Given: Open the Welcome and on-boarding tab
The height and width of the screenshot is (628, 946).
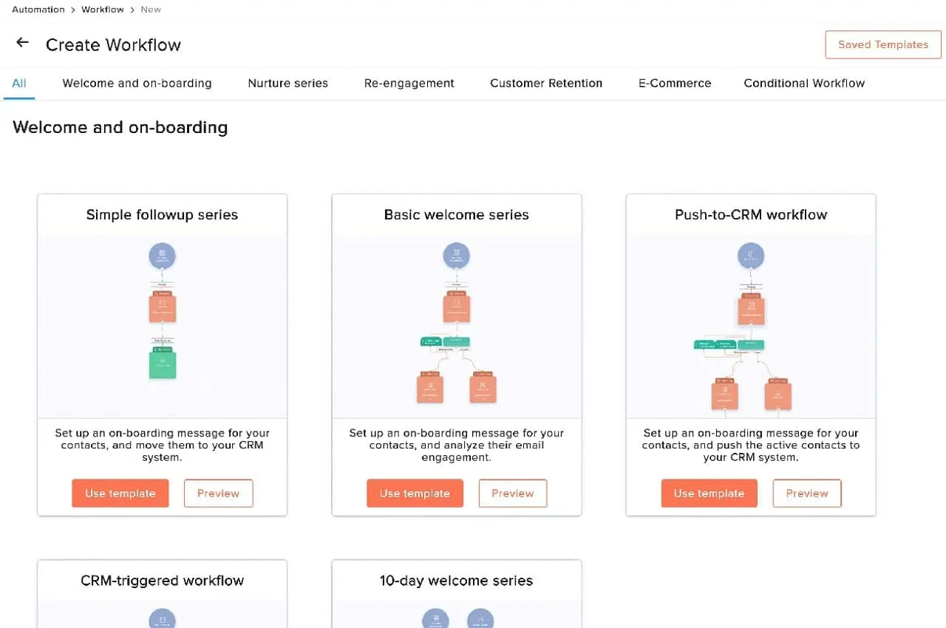Looking at the screenshot, I should [137, 83].
